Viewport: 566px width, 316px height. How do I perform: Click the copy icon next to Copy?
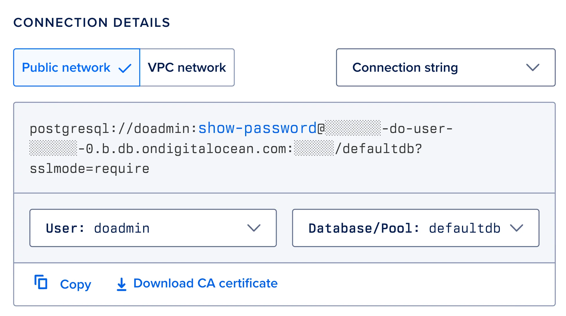click(41, 282)
